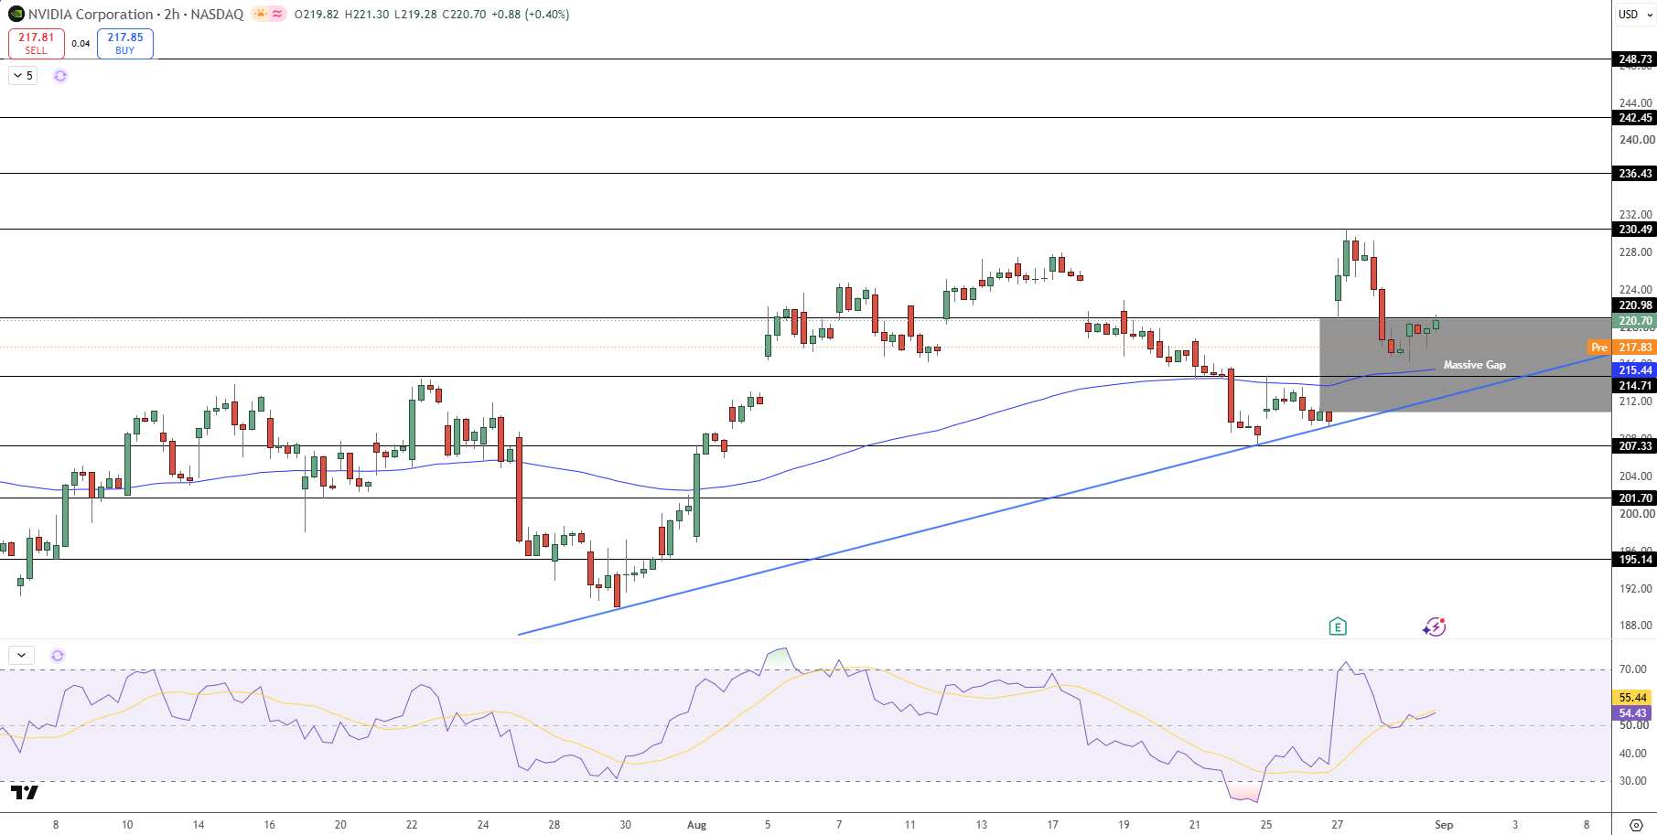Image resolution: width=1657 pixels, height=835 pixels.
Task: Click the H221.30 high value
Action: click(366, 15)
